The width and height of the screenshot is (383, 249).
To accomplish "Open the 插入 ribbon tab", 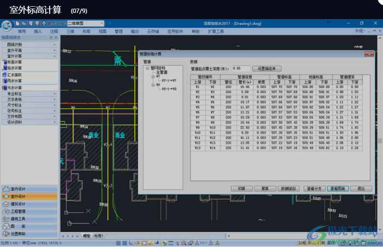I will coord(38,31).
